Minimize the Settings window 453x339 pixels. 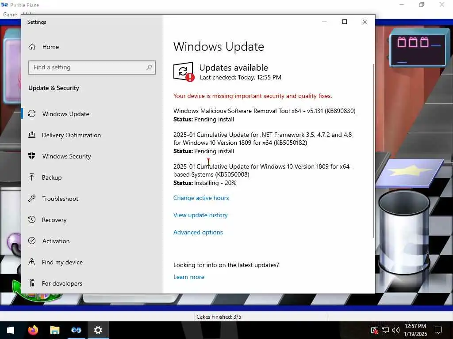(x=324, y=22)
